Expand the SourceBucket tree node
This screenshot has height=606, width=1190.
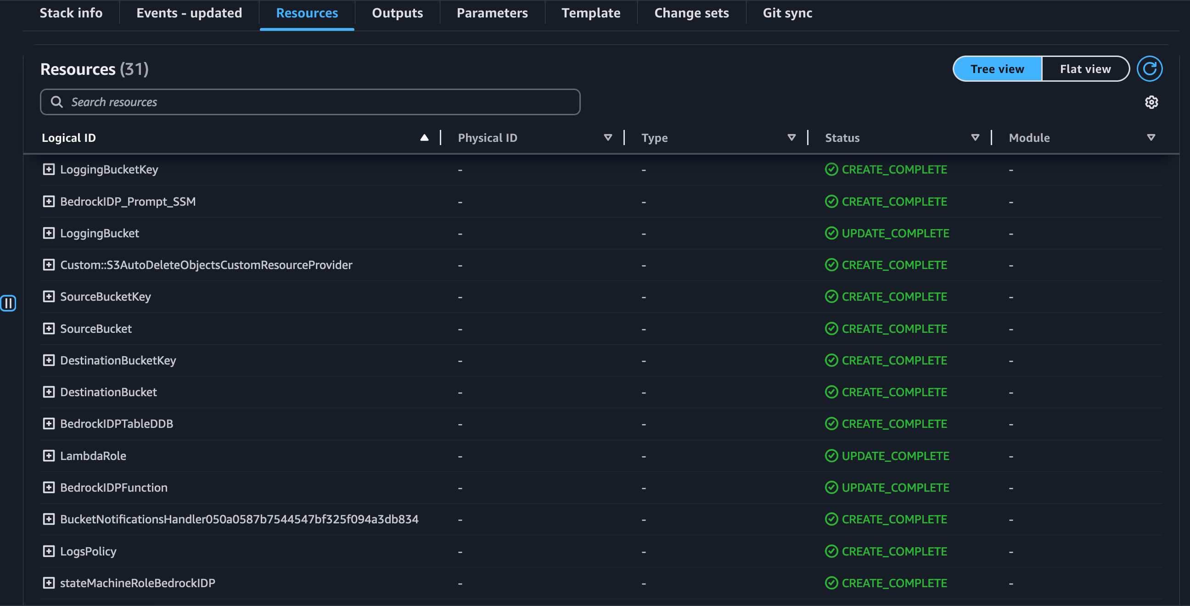click(x=49, y=328)
